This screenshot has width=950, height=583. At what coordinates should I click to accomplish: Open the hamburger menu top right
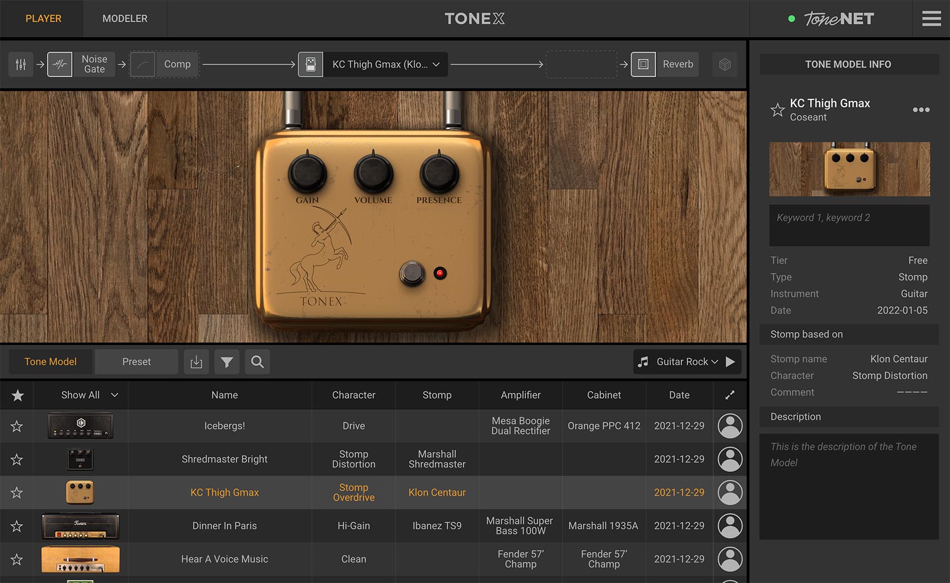point(931,18)
